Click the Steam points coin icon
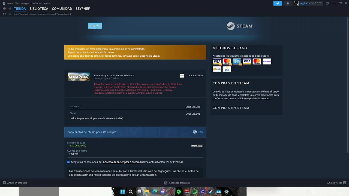Screen dimensions: 349x196 pyautogui.click(x=195, y=132)
